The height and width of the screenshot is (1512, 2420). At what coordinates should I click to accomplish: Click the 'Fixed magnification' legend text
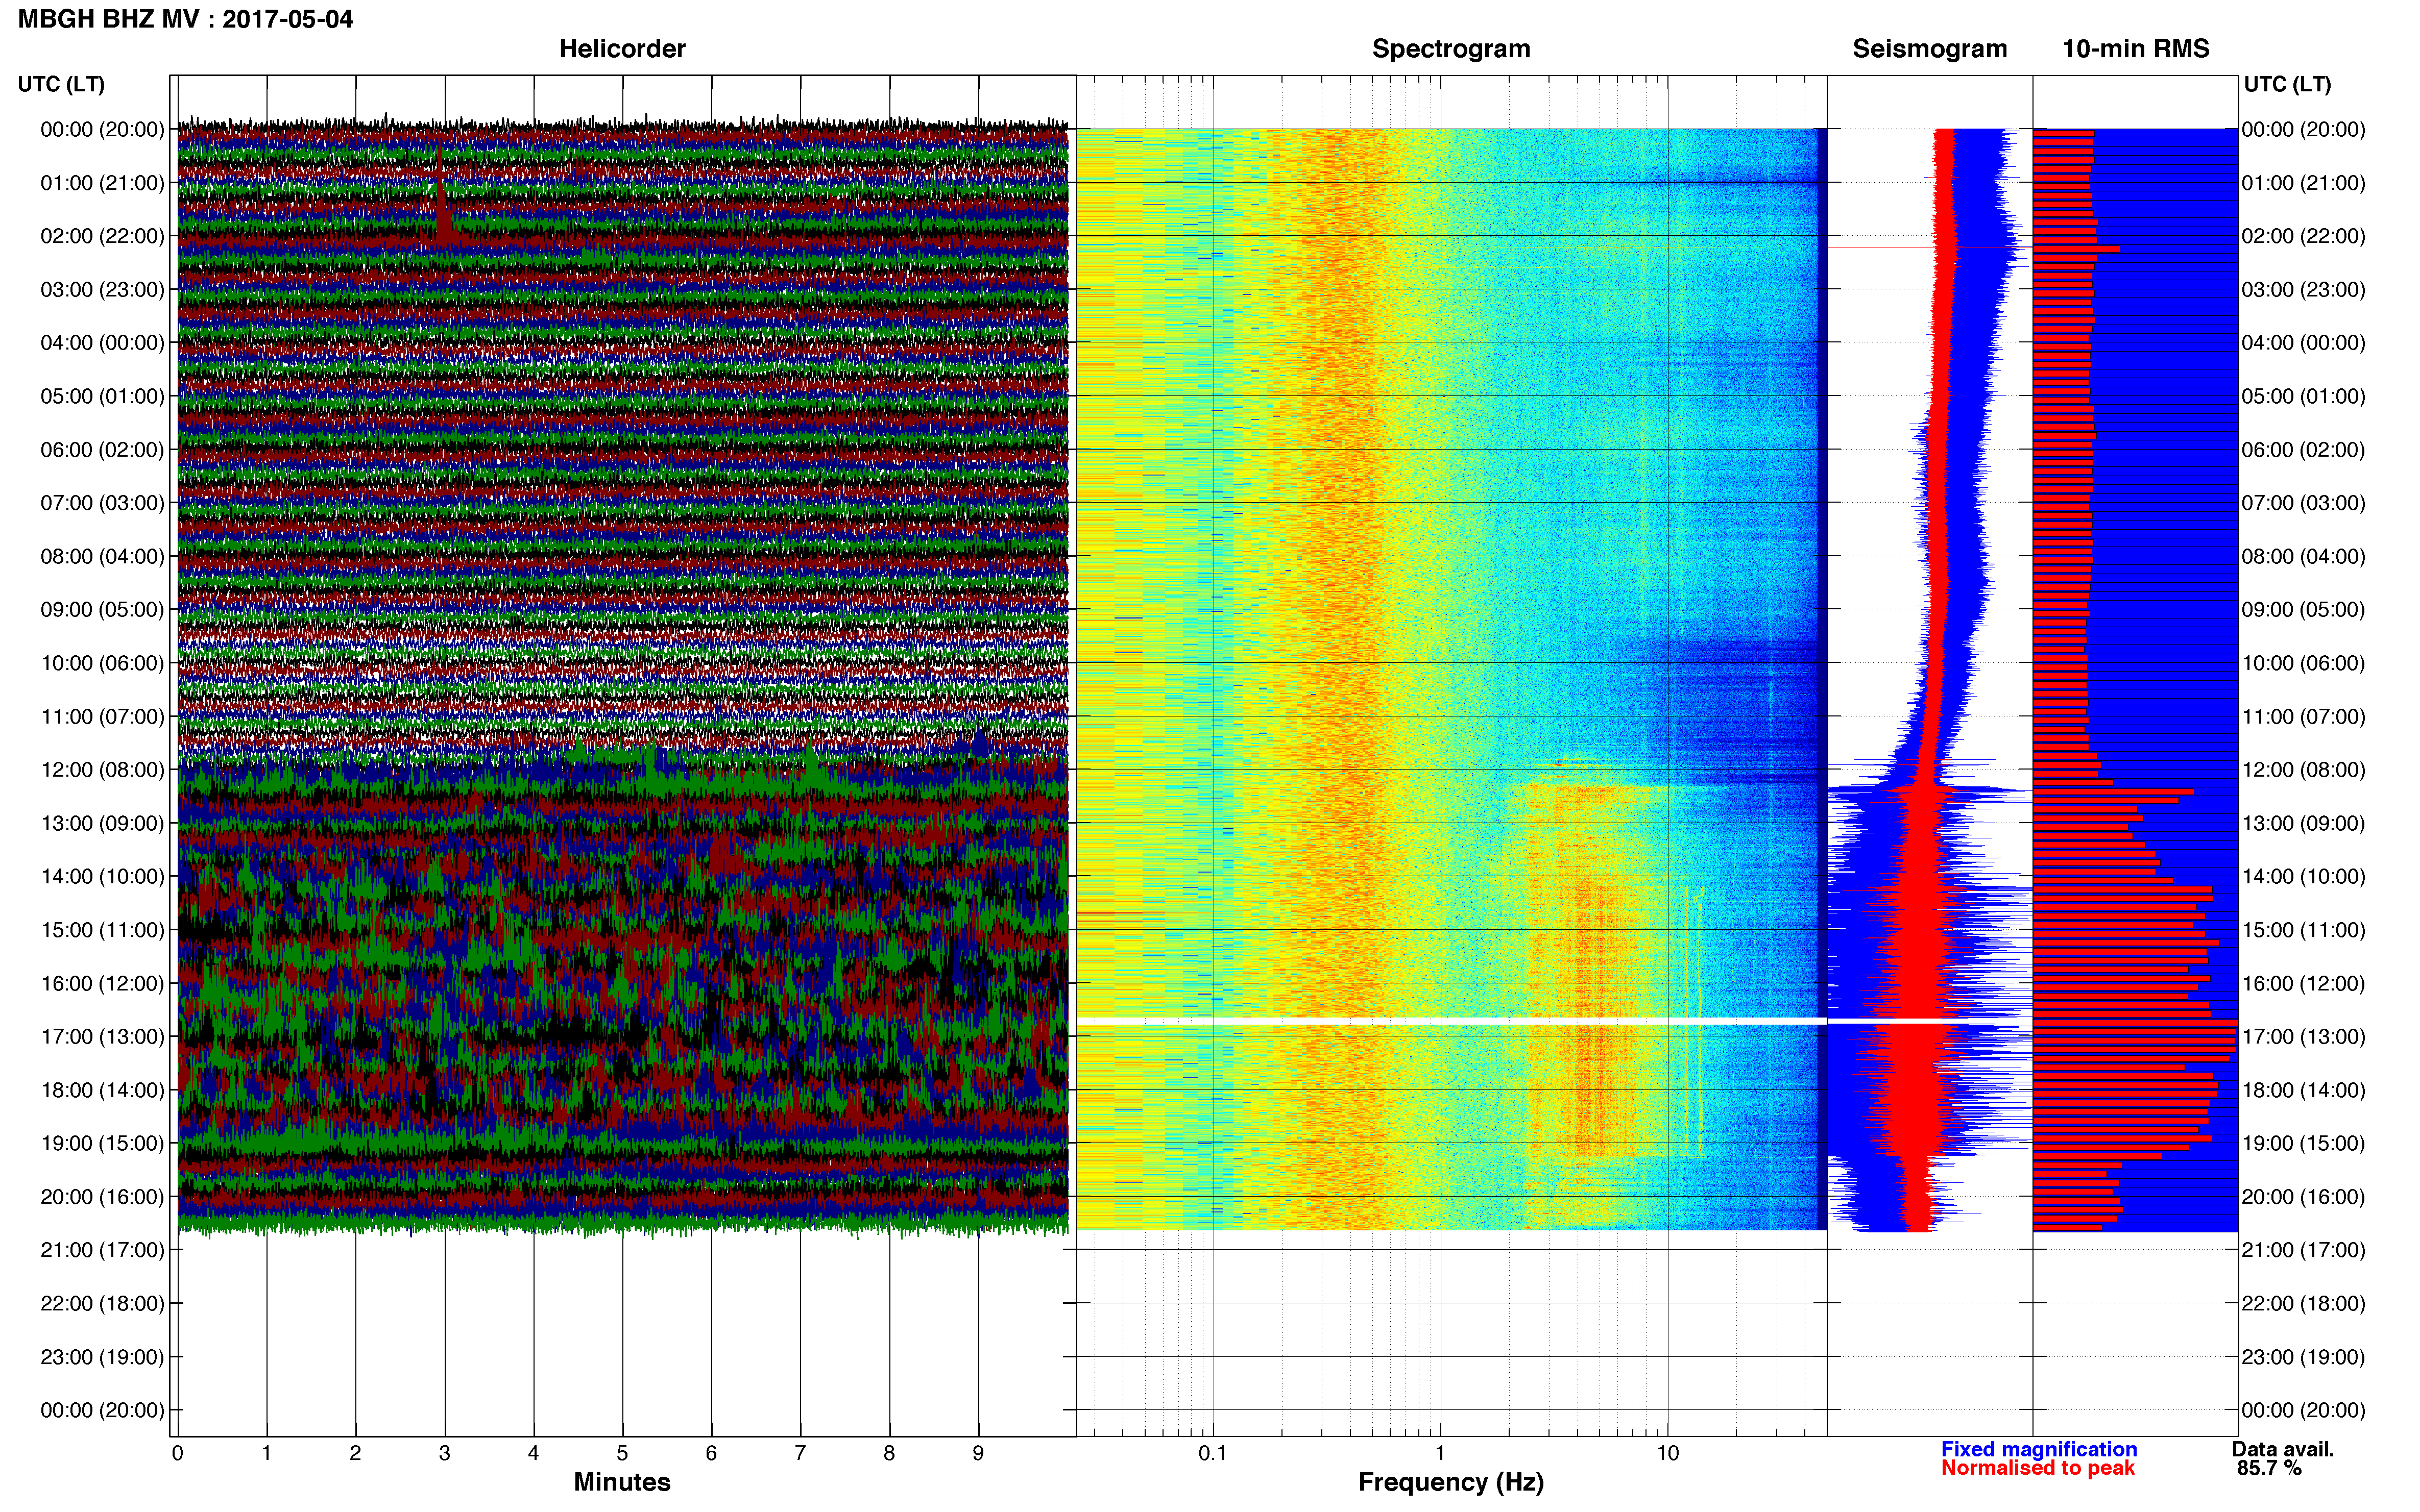[x=2039, y=1449]
